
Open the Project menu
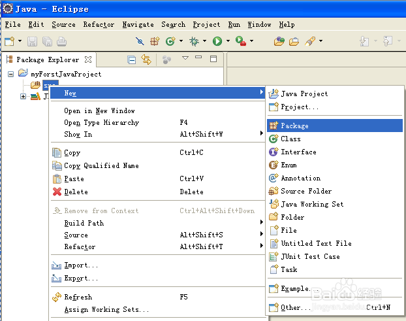pos(206,24)
